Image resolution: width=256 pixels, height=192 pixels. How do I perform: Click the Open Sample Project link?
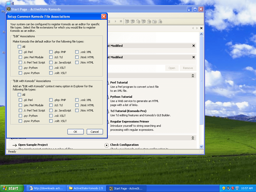[x=33, y=145]
